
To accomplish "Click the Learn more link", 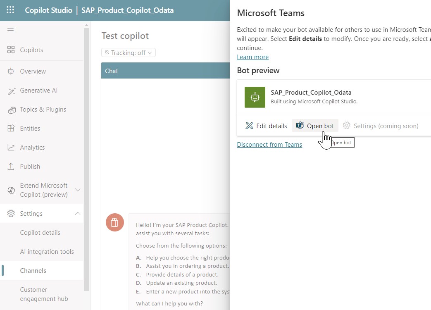I will tap(252, 57).
